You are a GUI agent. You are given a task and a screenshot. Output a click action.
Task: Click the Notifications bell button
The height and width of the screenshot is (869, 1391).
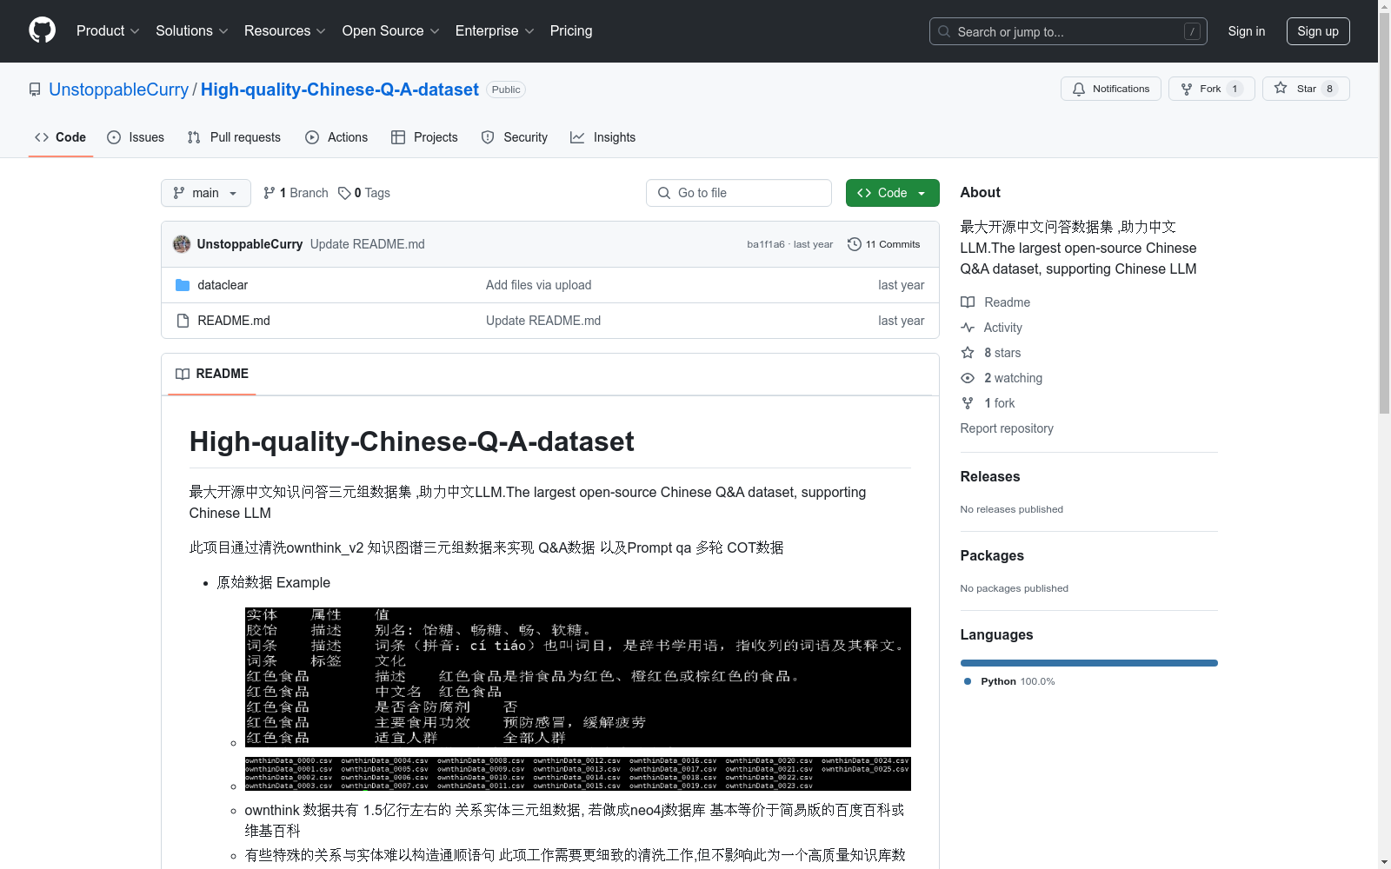pos(1111,89)
